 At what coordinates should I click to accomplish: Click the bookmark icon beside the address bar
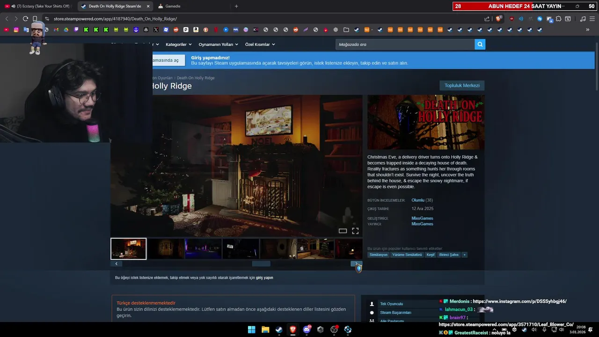point(35,19)
